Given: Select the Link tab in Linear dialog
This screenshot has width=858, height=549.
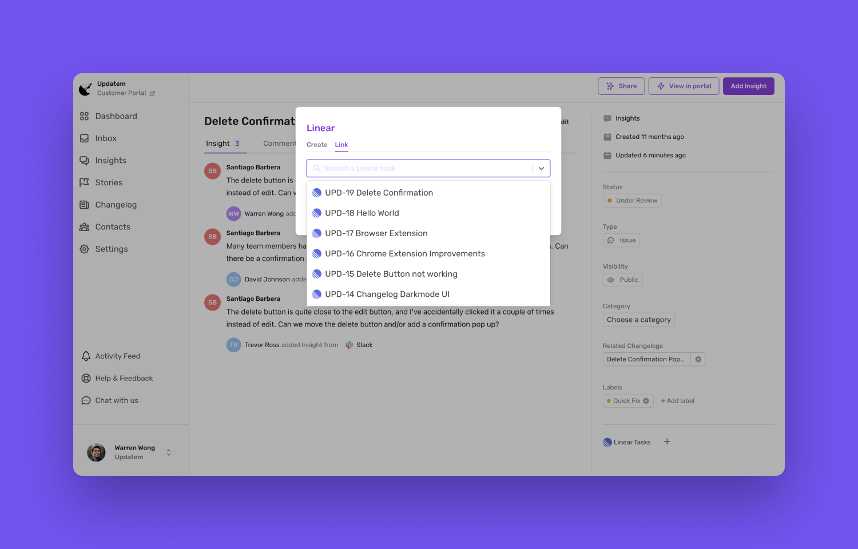Looking at the screenshot, I should coord(341,145).
